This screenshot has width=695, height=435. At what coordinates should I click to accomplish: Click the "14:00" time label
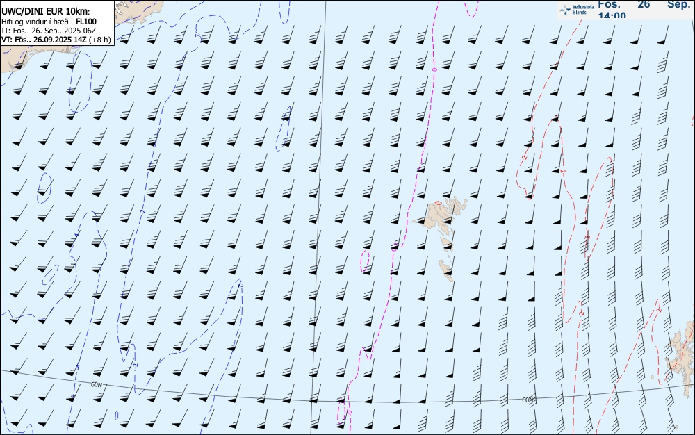click(612, 15)
